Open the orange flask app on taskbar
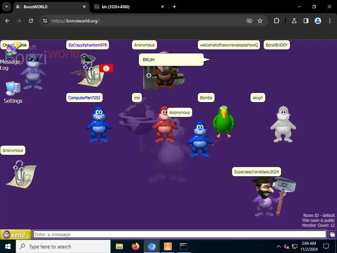This screenshot has width=337, height=253. pos(168,246)
